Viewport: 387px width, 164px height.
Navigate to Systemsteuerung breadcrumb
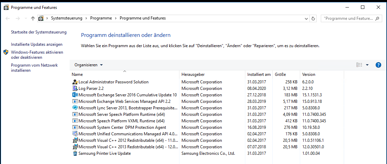[x=67, y=18]
